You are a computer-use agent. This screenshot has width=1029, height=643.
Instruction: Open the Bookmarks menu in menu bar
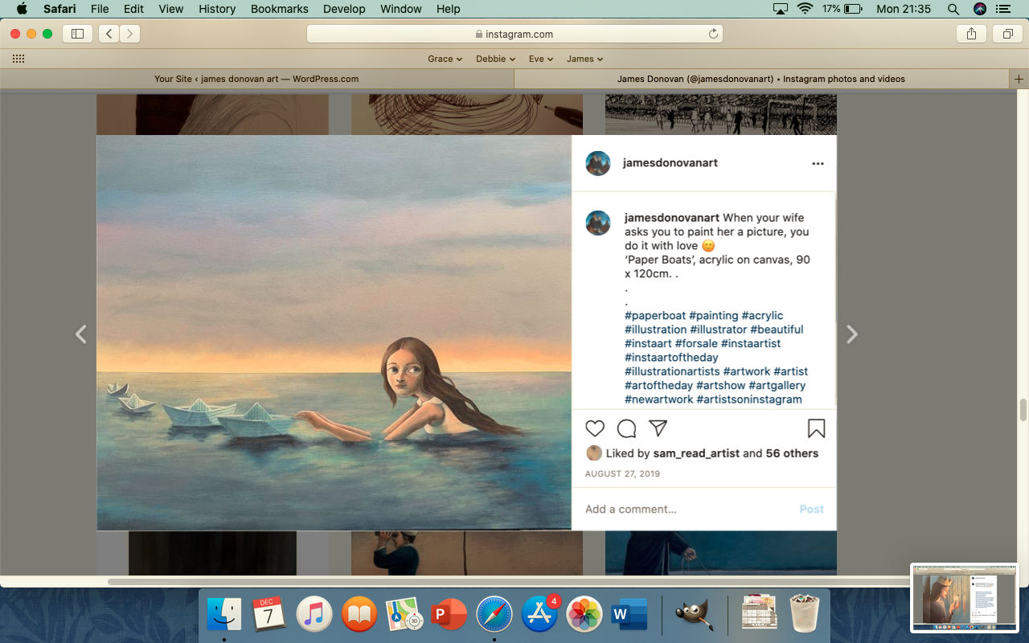point(279,9)
